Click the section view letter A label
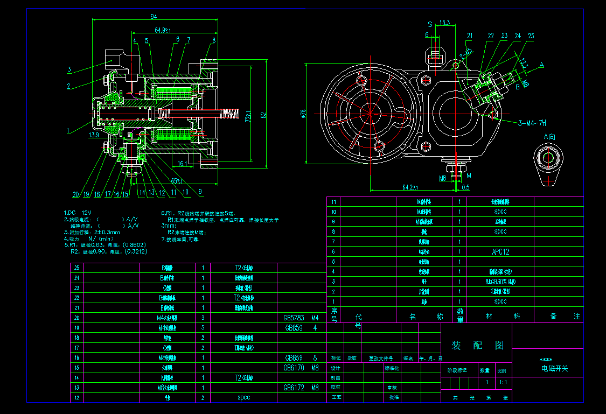606x414 pixels. tap(542, 65)
